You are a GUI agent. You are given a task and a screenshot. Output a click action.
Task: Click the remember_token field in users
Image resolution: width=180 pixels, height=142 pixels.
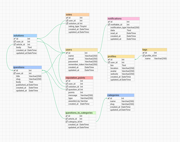click(82, 64)
